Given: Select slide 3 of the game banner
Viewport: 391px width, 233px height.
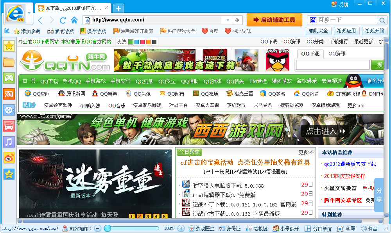Looking at the screenshot, I should (x=148, y=216).
